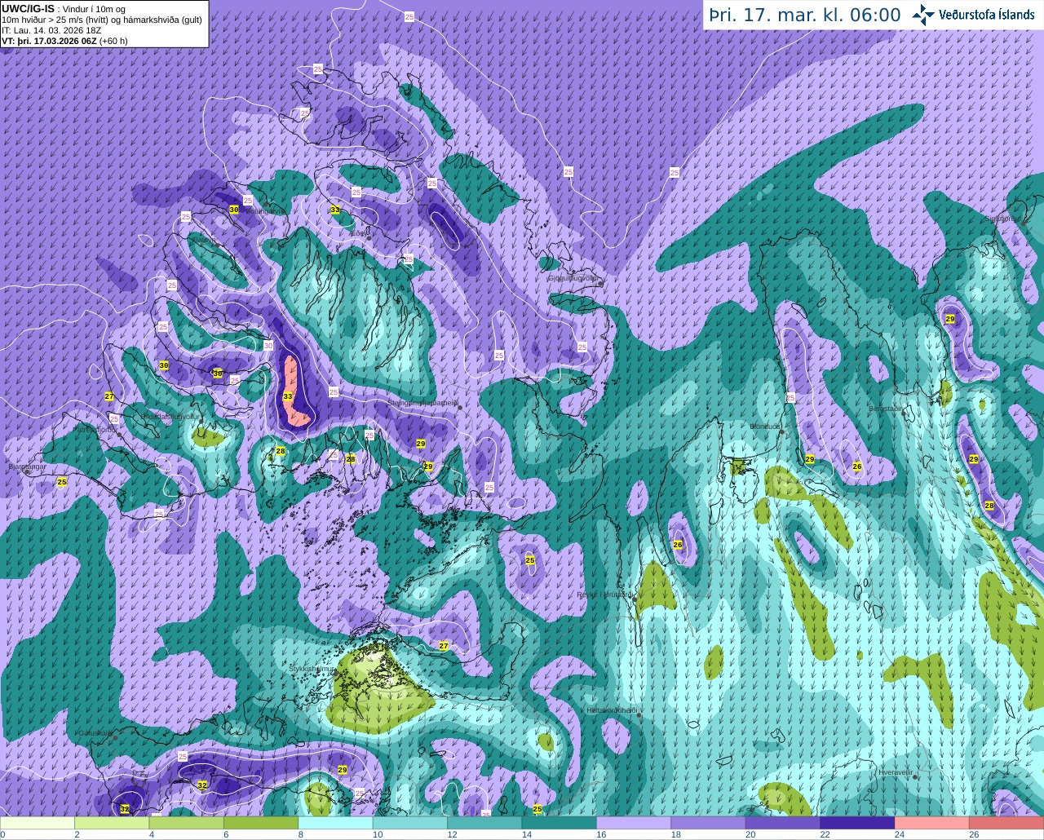Click the Flateyri station label

pyautogui.click(x=206, y=241)
